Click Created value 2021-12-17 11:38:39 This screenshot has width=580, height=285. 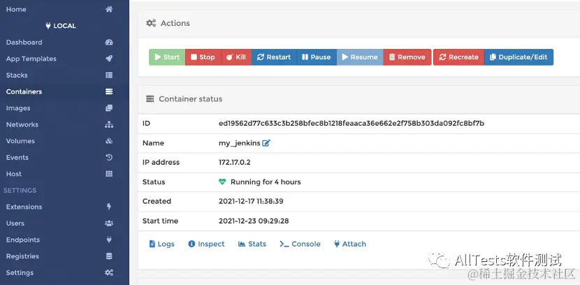click(x=251, y=201)
